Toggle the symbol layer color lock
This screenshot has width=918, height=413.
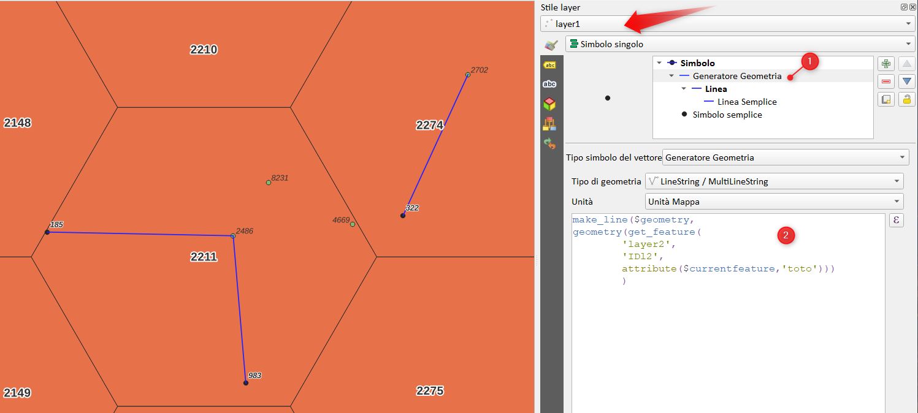pyautogui.click(x=907, y=99)
